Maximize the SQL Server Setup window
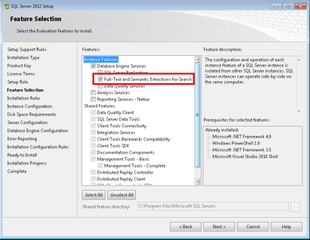Viewport: 310px width, 240px height. tap(288, 6)
